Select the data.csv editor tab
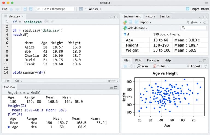 point(14,16)
